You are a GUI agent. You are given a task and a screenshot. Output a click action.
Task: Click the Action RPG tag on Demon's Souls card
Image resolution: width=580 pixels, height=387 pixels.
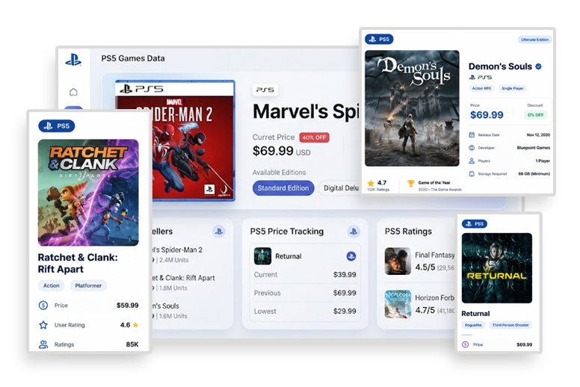click(x=481, y=88)
